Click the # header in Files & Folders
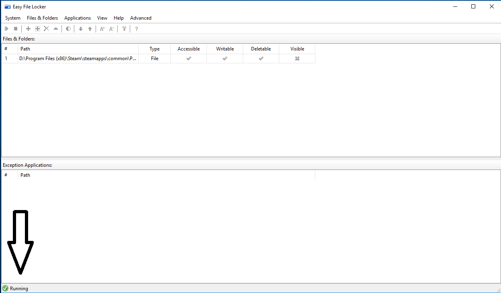The height and width of the screenshot is (293, 501). (10, 49)
